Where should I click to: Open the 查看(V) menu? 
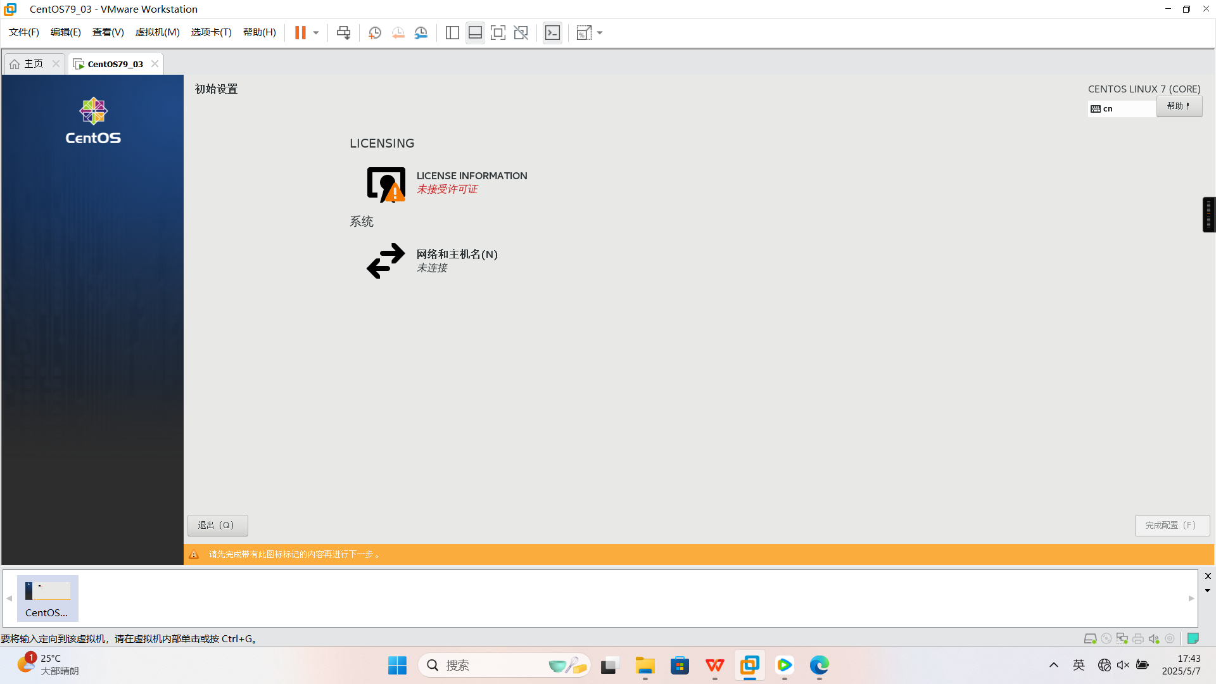[x=108, y=32]
